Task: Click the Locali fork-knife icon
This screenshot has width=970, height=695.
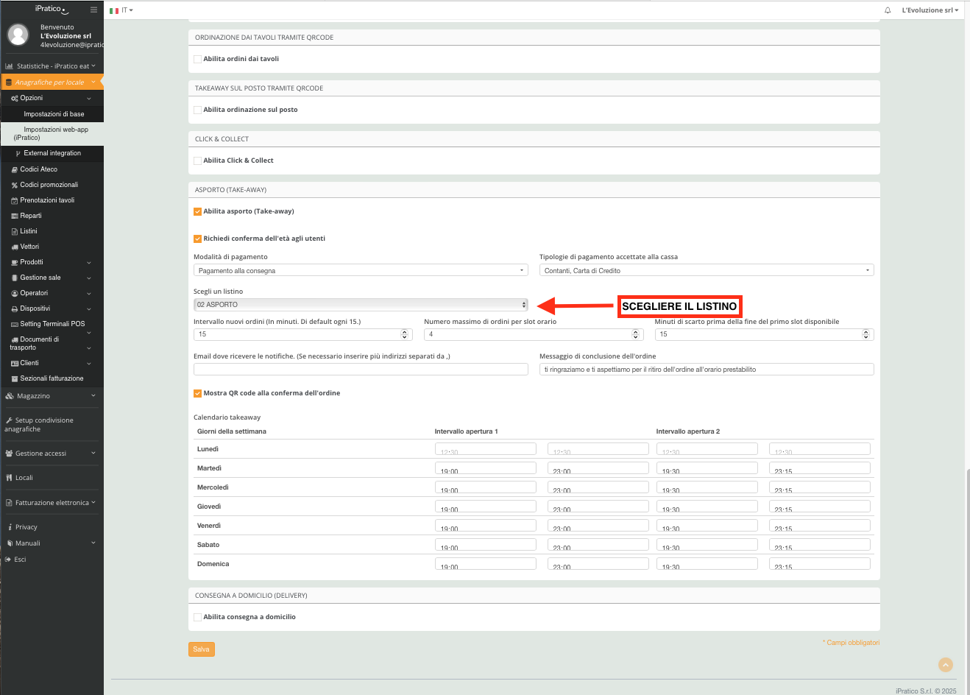Action: point(10,478)
